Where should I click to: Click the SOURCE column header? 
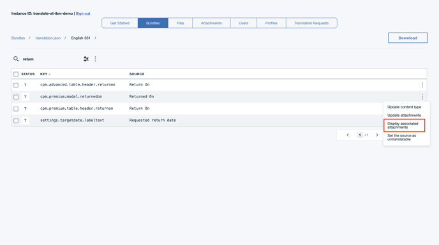(137, 74)
